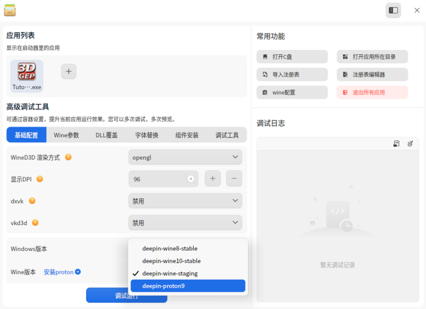Click the arrow icon next to 安装proton
The image size is (426, 309).
pos(78,272)
